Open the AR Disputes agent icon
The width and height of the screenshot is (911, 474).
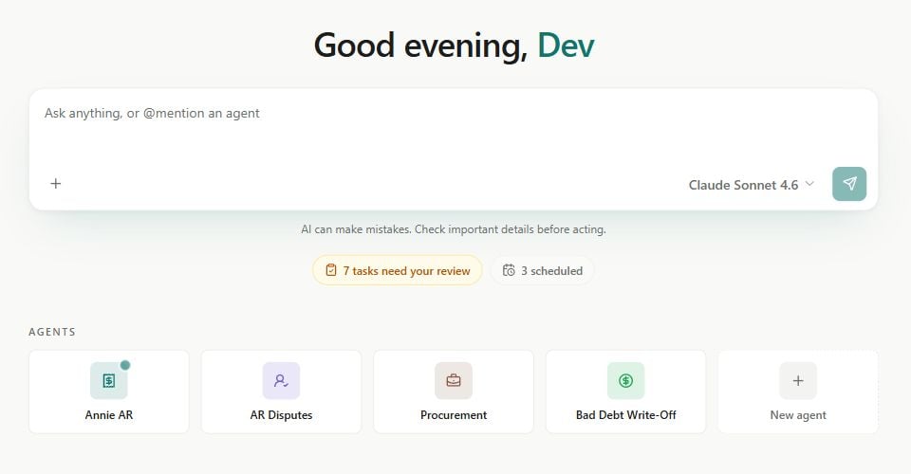point(281,380)
